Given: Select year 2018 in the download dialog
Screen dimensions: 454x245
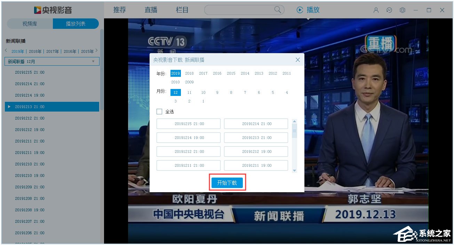Looking at the screenshot, I should pos(189,73).
